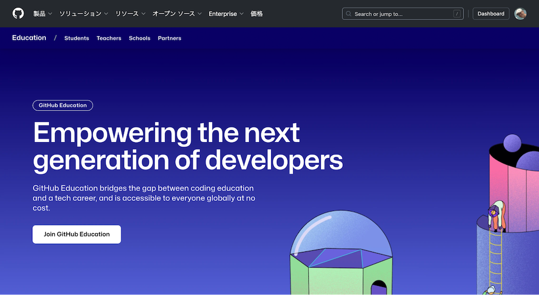Expand the 製品 dropdown menu
This screenshot has height=295, width=539.
pos(43,14)
